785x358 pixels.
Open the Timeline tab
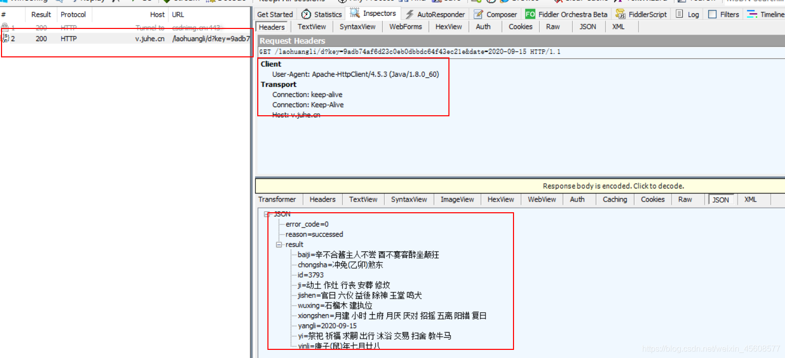tap(766, 14)
